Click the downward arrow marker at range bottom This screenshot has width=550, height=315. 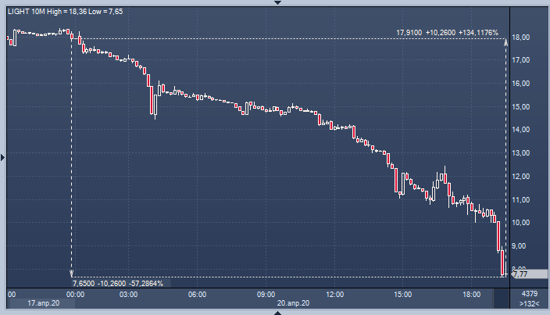tap(72, 274)
